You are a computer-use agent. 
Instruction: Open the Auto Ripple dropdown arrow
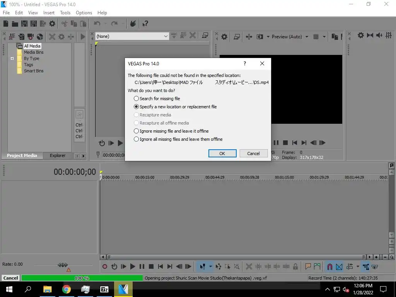pyautogui.click(x=358, y=266)
